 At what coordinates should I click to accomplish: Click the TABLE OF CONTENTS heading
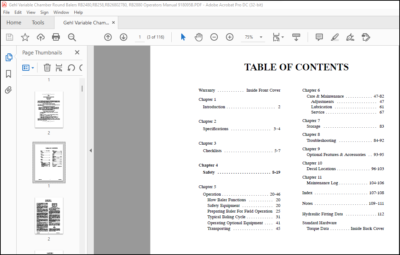tap(296, 67)
